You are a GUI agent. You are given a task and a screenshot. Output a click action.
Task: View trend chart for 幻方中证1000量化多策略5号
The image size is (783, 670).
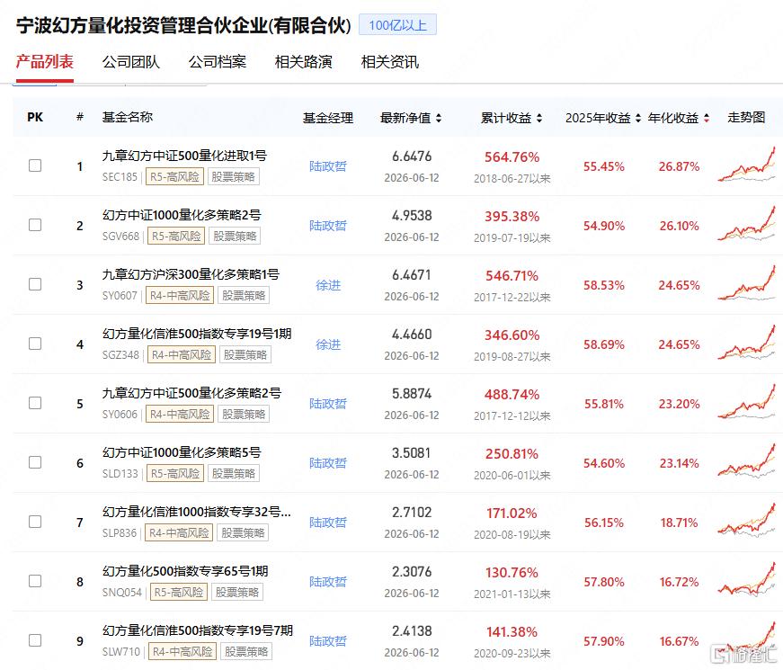click(x=746, y=462)
